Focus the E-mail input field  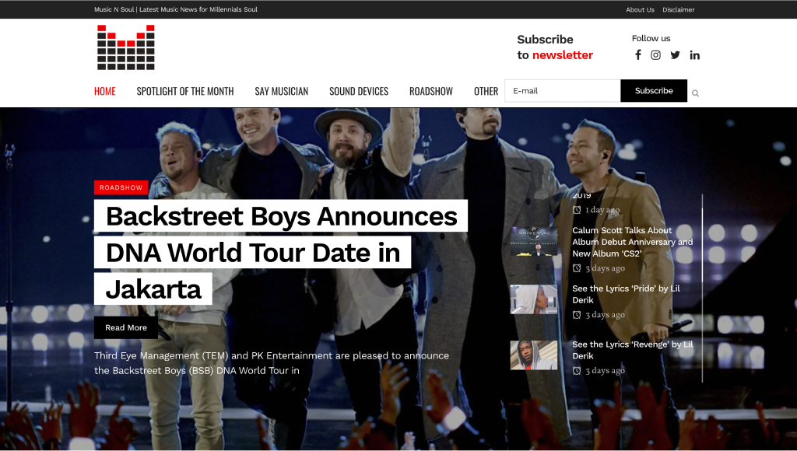point(562,91)
